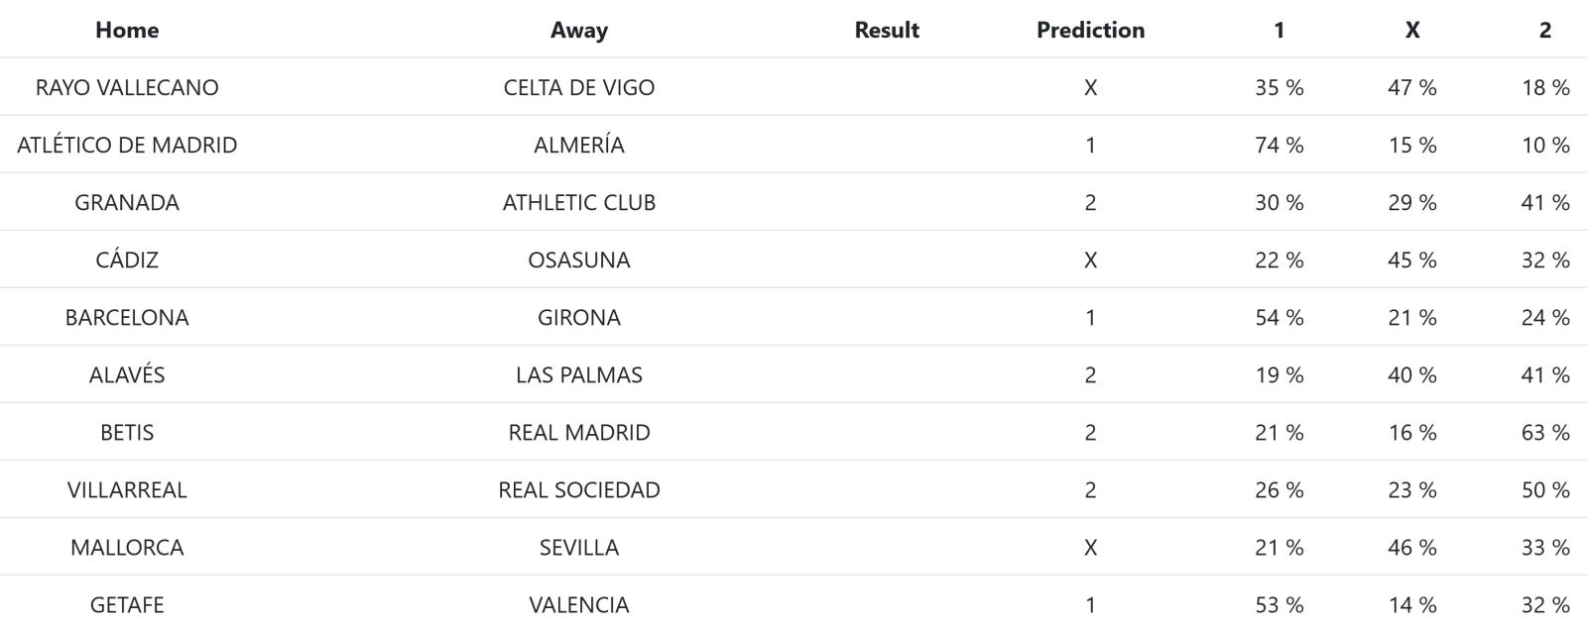Click the 74 % home win value

1279,145
